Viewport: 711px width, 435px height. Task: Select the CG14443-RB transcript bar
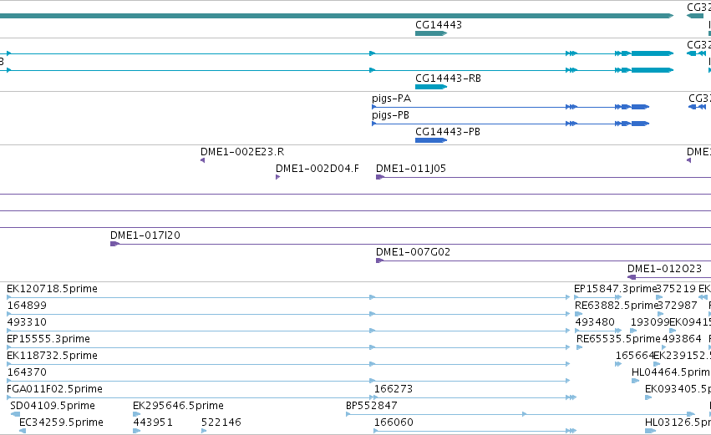tap(431, 87)
